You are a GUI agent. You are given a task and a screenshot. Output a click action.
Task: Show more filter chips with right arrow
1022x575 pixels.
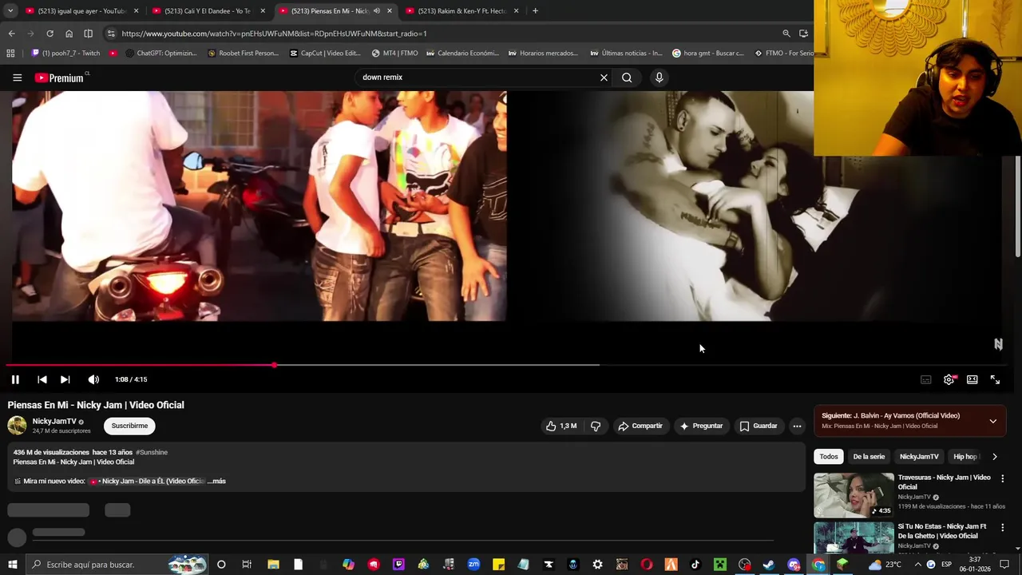tap(994, 456)
